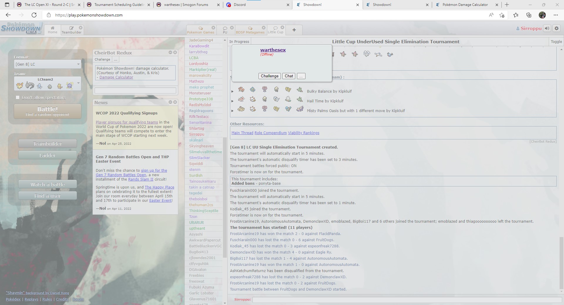Switch to the BDSP Metagames room tab
The image size is (564, 305).
click(250, 30)
